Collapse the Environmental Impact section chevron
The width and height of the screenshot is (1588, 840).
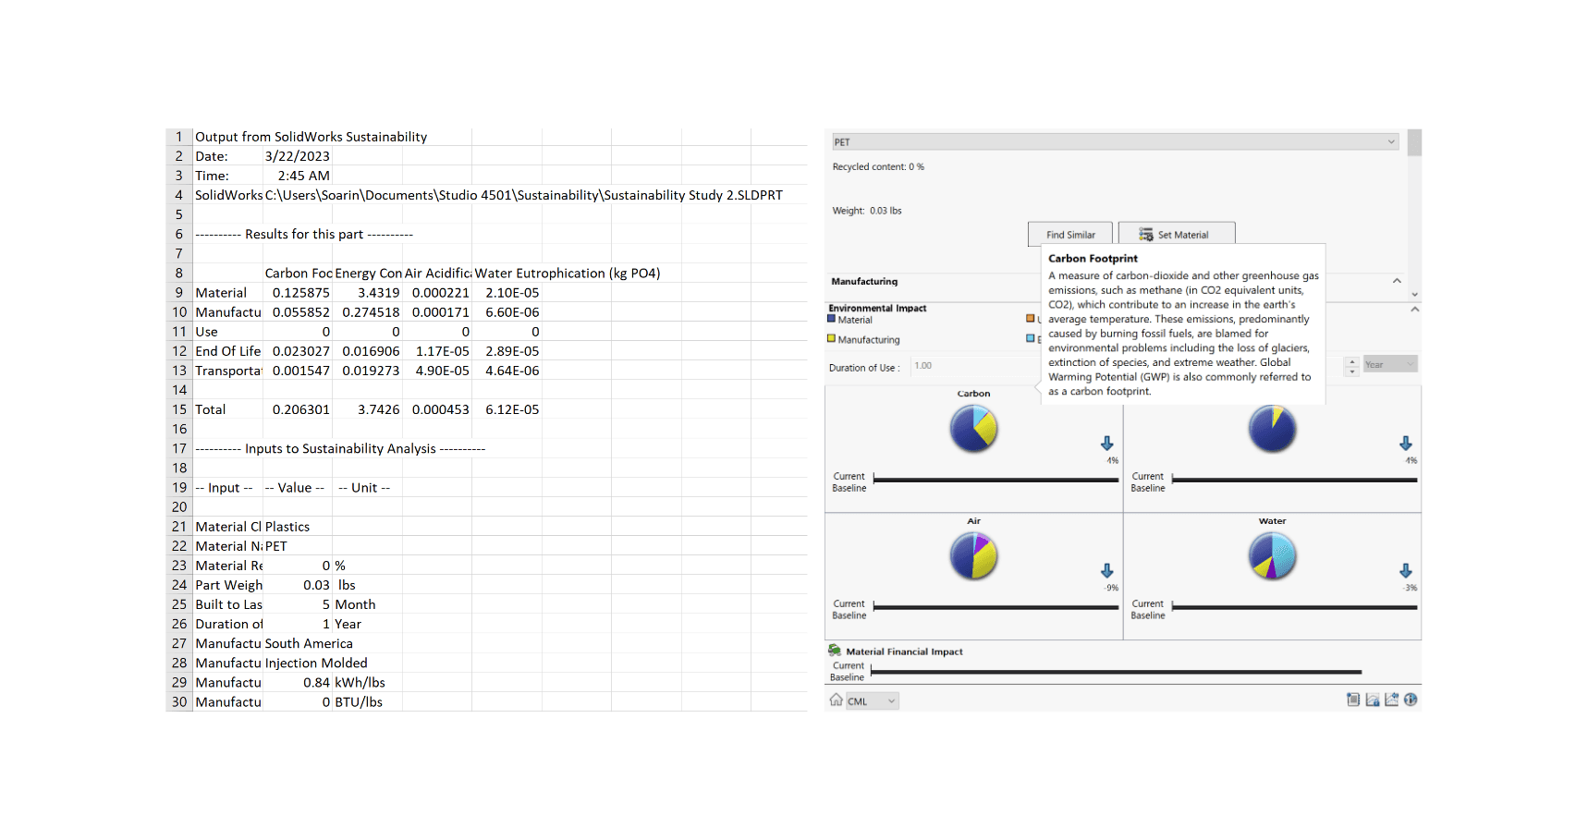click(x=1414, y=310)
